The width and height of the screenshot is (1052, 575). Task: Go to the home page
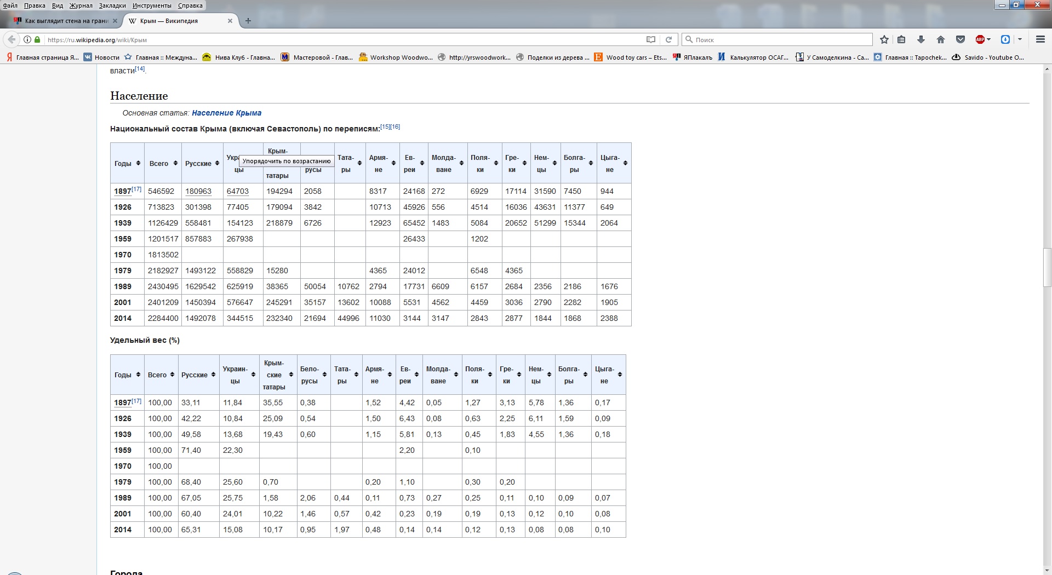(x=941, y=39)
